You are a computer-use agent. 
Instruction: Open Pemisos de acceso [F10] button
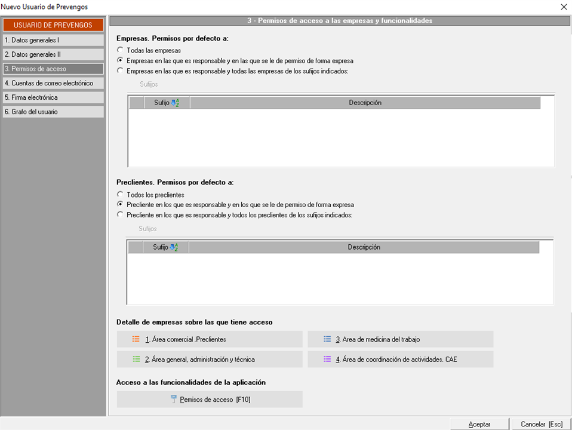click(210, 400)
